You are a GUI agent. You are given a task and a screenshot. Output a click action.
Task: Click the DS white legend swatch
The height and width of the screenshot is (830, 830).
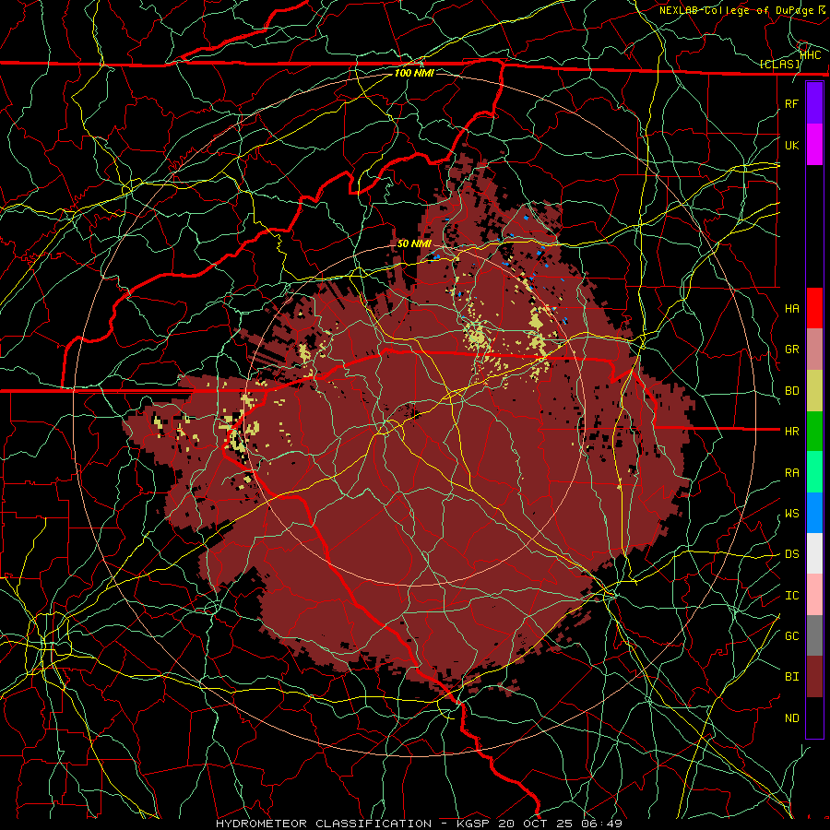pos(814,553)
